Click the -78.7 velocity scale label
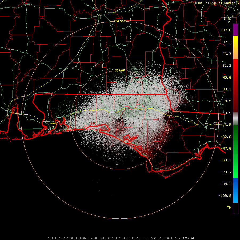Screen dimensions: 240x240 [x=226, y=172]
